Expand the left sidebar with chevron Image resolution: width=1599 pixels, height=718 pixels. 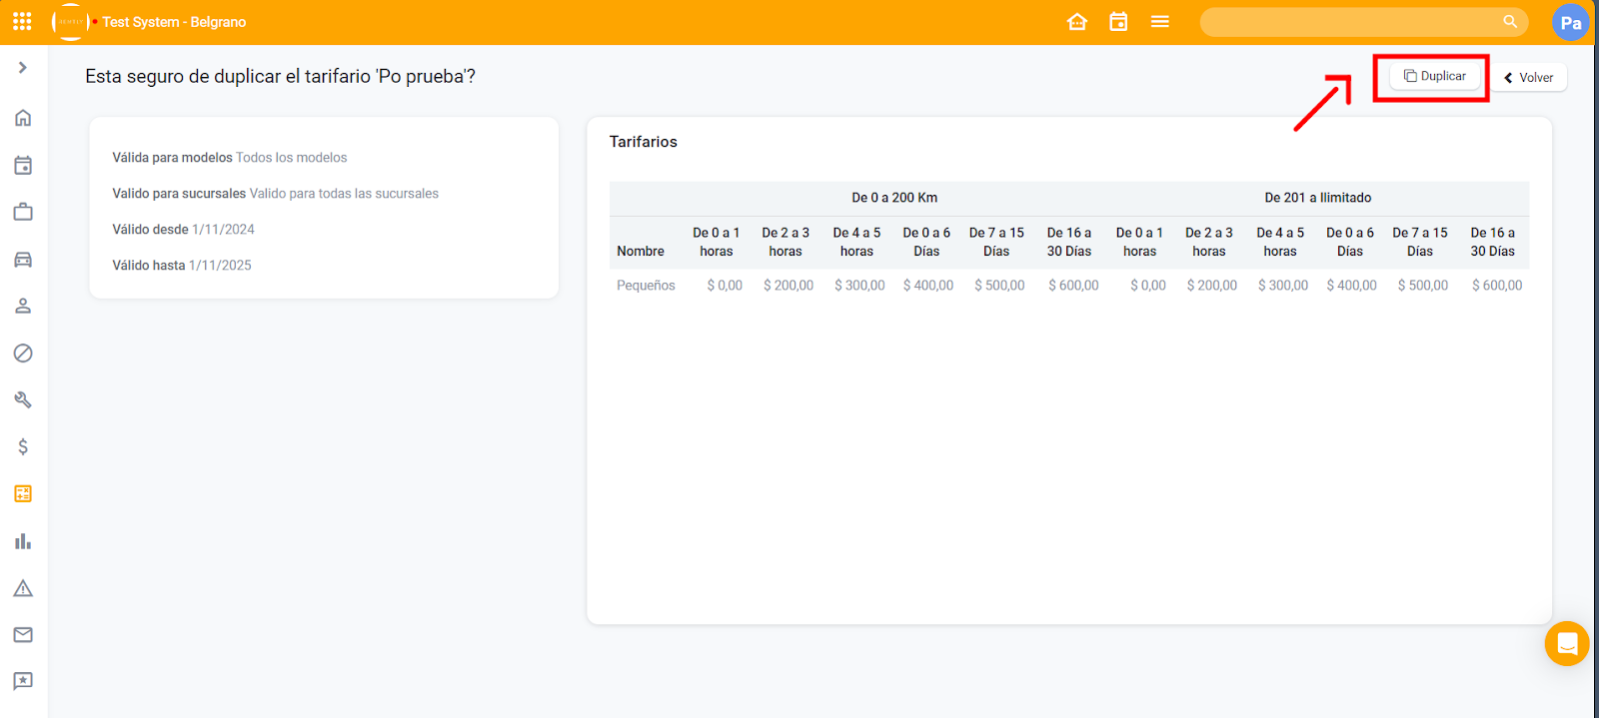(x=23, y=68)
